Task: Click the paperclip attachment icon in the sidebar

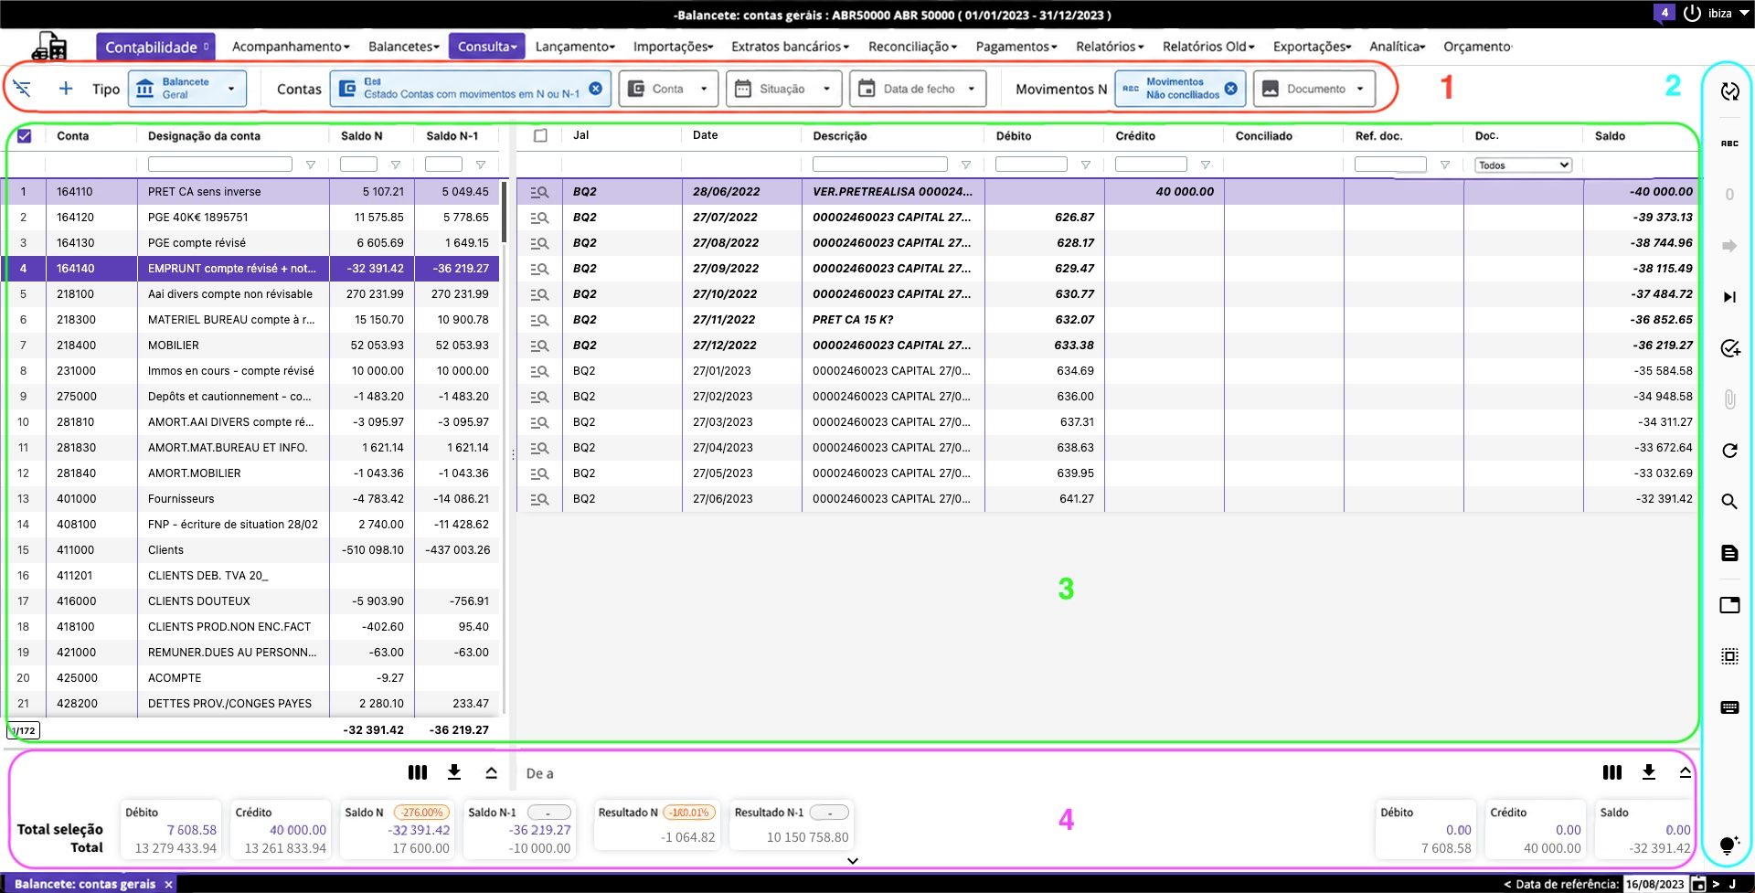Action: coord(1729,399)
